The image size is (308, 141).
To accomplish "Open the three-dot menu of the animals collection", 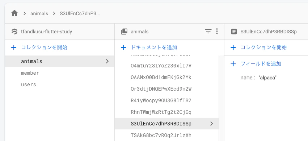I will [x=217, y=31].
